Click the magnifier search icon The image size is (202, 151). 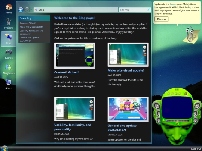tap(149, 10)
